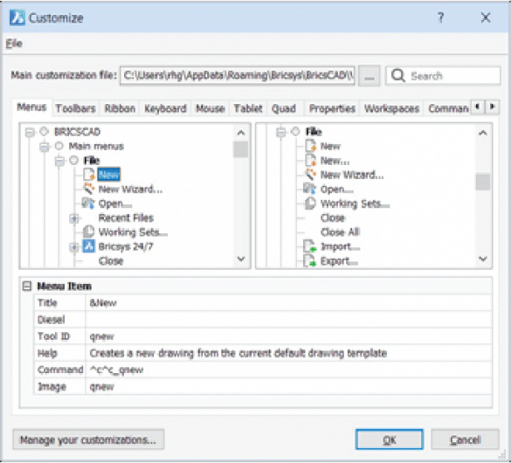Click the OK button
511x463 pixels.
click(x=390, y=439)
